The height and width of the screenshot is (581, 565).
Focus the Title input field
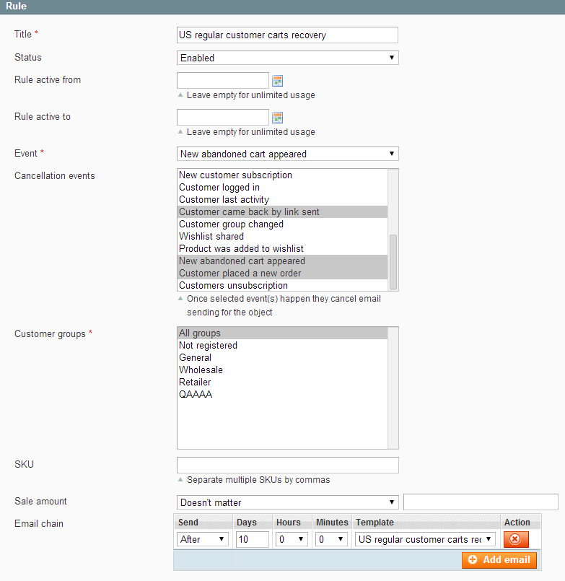pos(287,35)
